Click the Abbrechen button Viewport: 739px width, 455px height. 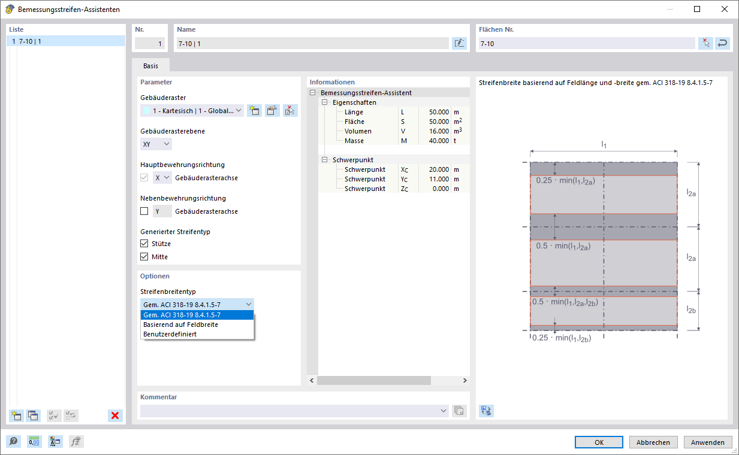pos(653,442)
